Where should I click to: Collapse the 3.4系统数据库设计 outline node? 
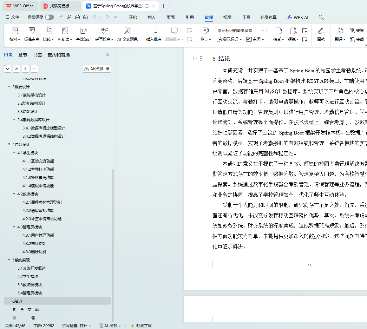[x=14, y=120]
